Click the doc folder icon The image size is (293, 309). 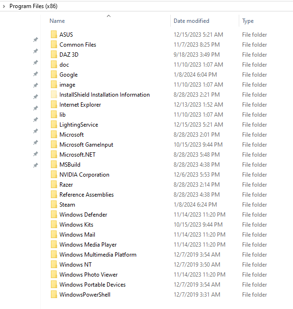click(54, 64)
